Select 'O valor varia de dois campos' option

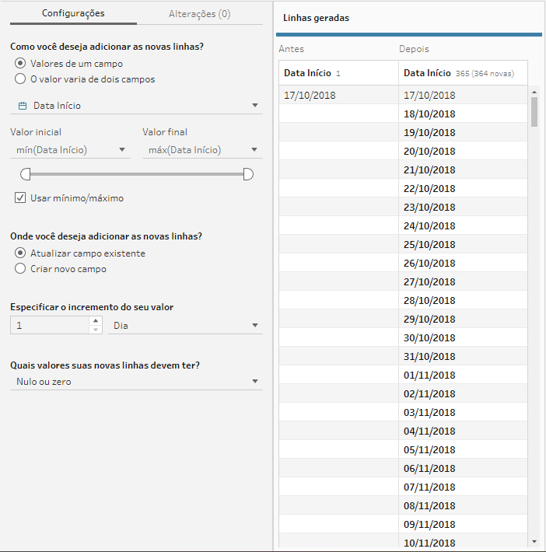pyautogui.click(x=20, y=79)
